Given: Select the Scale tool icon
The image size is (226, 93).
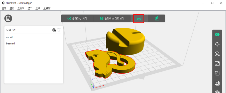Looking at the screenshot, I should (x=217, y=63).
